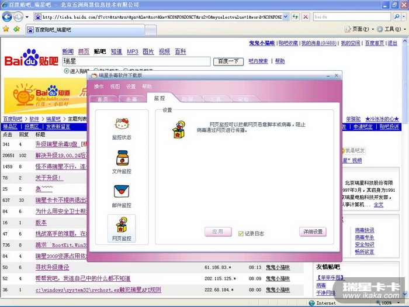Image resolution: width=409 pixels, height=307 pixels.
Task: Open the MP3 link in Baidu navigation
Action: tap(133, 51)
